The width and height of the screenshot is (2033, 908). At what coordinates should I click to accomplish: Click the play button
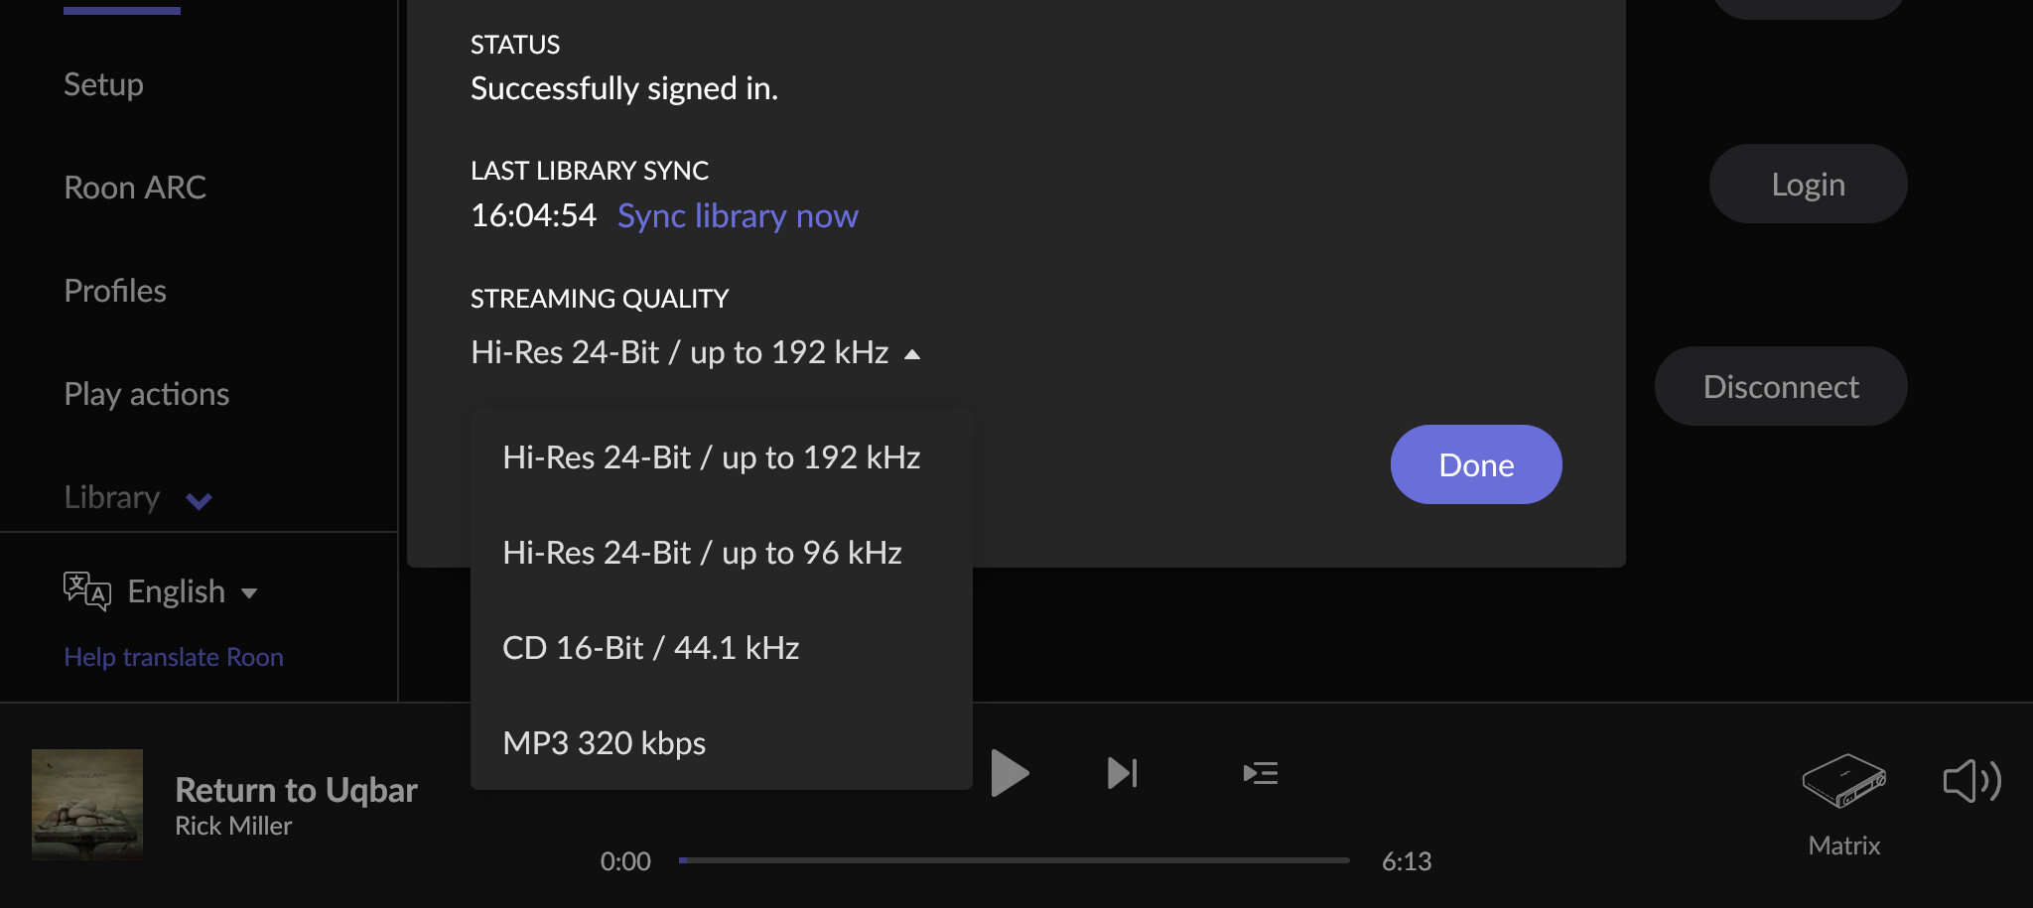coord(1010,773)
